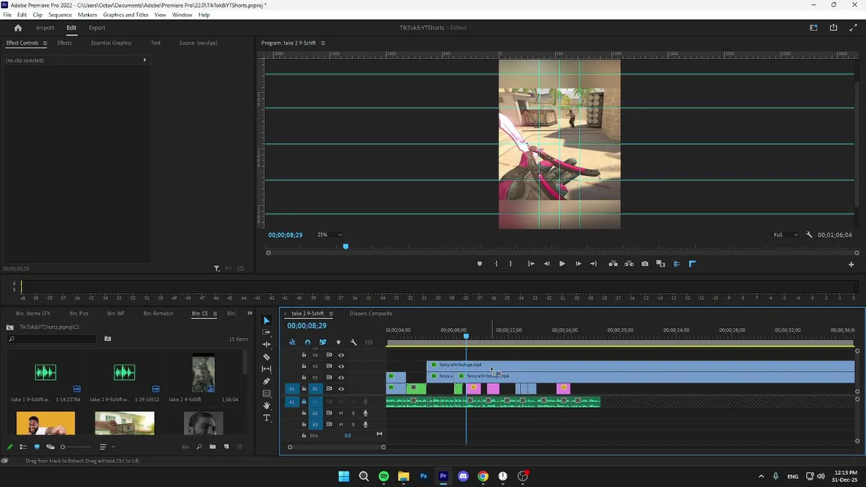Open the Workspaces menu icon

tap(814, 28)
